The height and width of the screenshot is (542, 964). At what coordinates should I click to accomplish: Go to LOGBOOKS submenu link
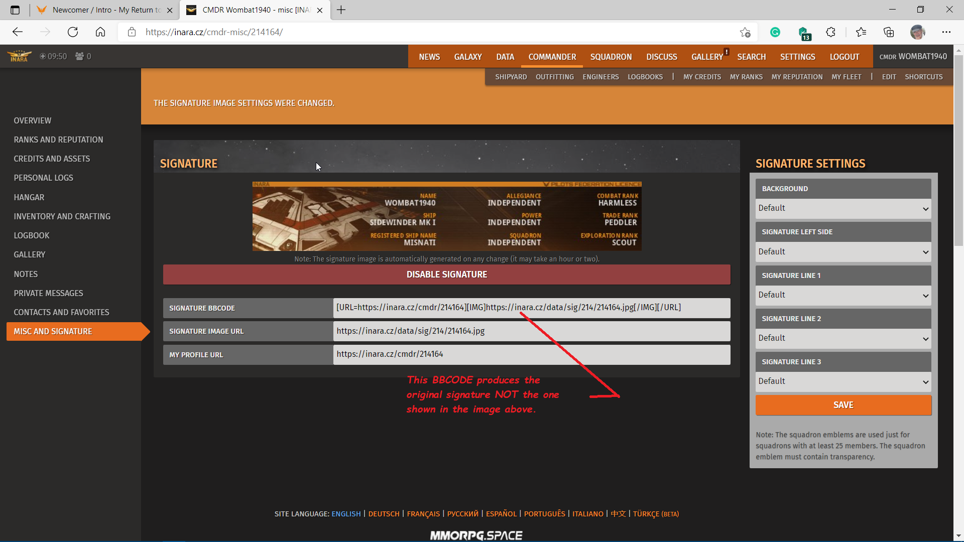tap(645, 77)
